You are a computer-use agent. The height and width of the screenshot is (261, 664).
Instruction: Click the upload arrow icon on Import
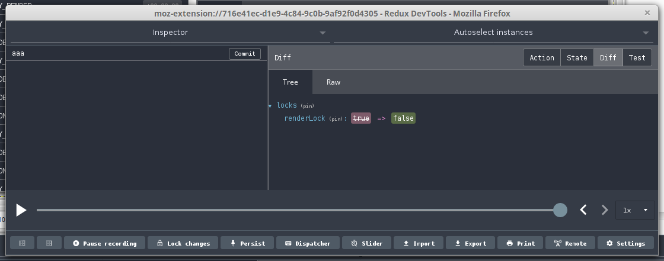pyautogui.click(x=406, y=243)
